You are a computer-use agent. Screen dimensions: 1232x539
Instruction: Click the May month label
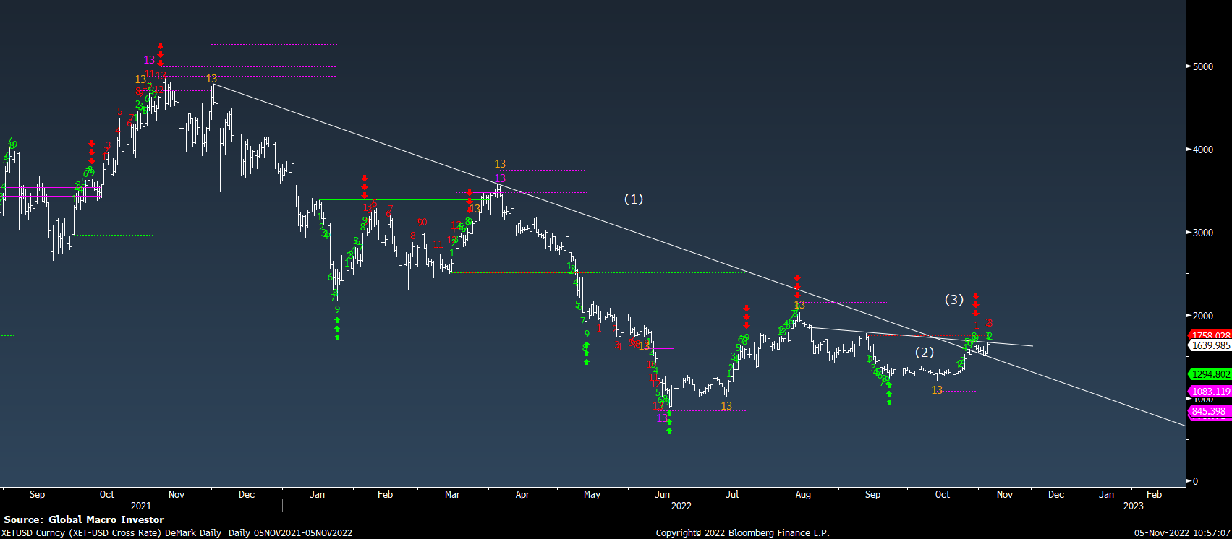click(592, 495)
